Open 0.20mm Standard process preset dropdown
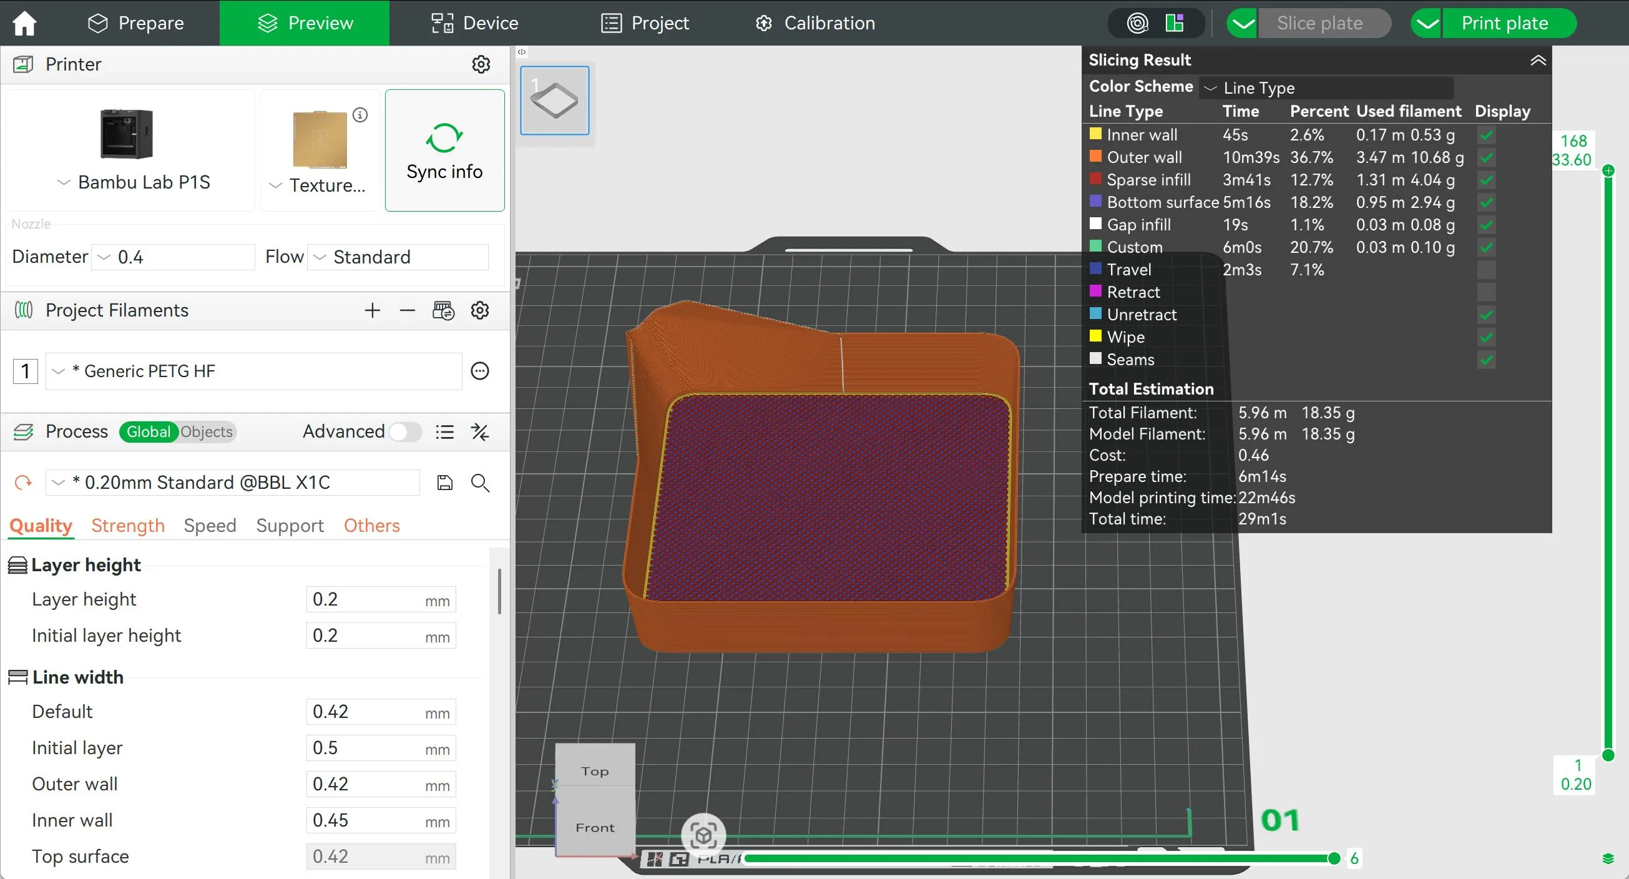The image size is (1629, 879). pyautogui.click(x=233, y=483)
